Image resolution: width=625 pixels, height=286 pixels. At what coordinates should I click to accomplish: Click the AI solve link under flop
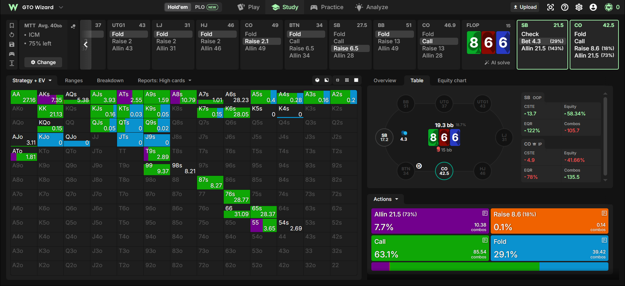click(497, 62)
